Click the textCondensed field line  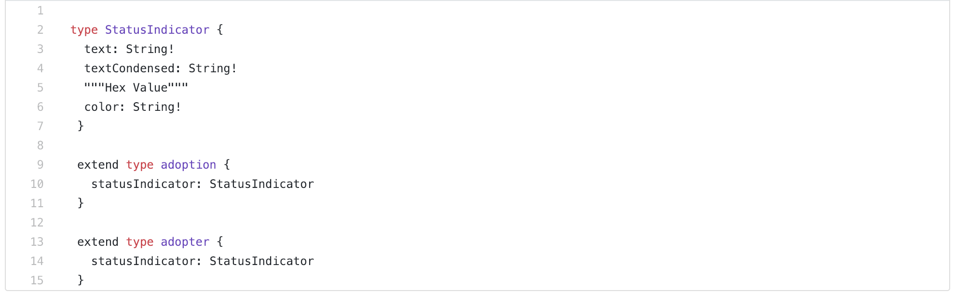(x=161, y=68)
